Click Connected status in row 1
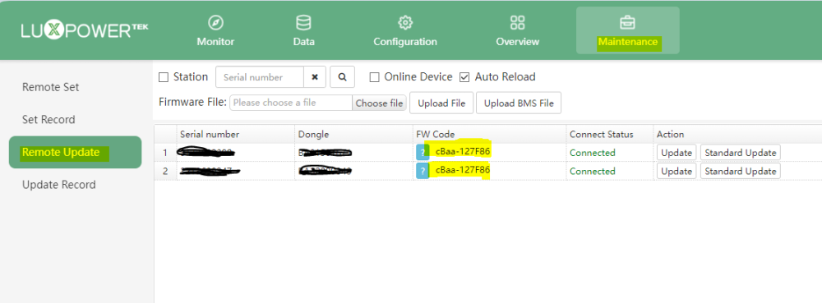 (x=593, y=153)
